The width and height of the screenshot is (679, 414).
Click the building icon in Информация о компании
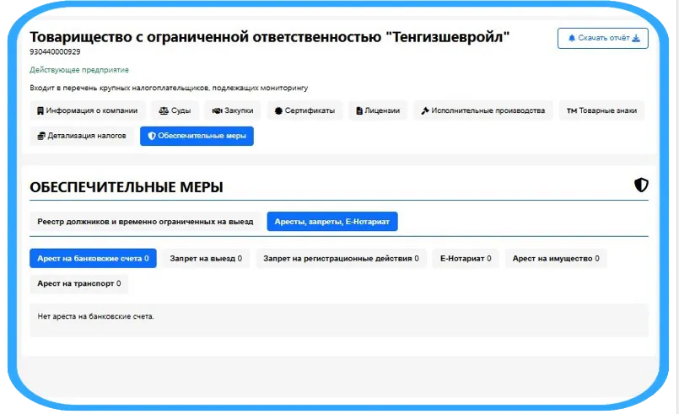click(40, 110)
